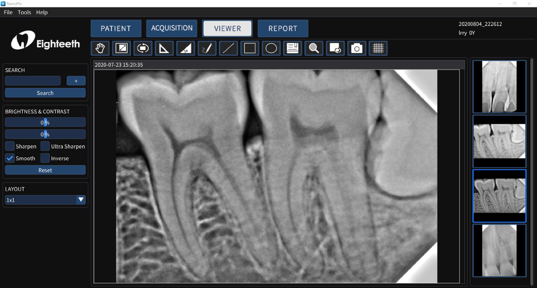Switch to the REPORT tab

[283, 28]
